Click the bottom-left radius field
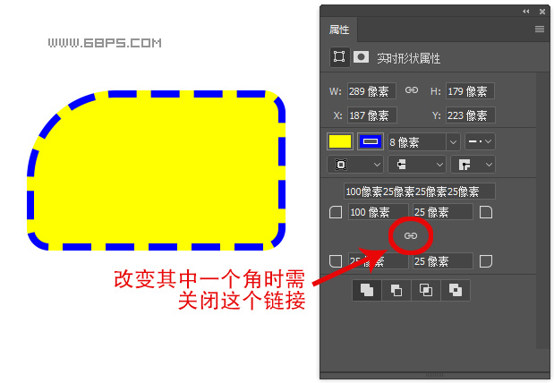Viewport: 554px width, 383px height. (378, 261)
